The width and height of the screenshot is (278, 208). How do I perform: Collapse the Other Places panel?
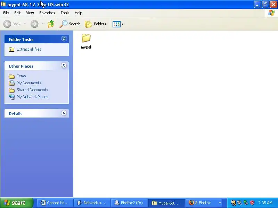click(64, 66)
